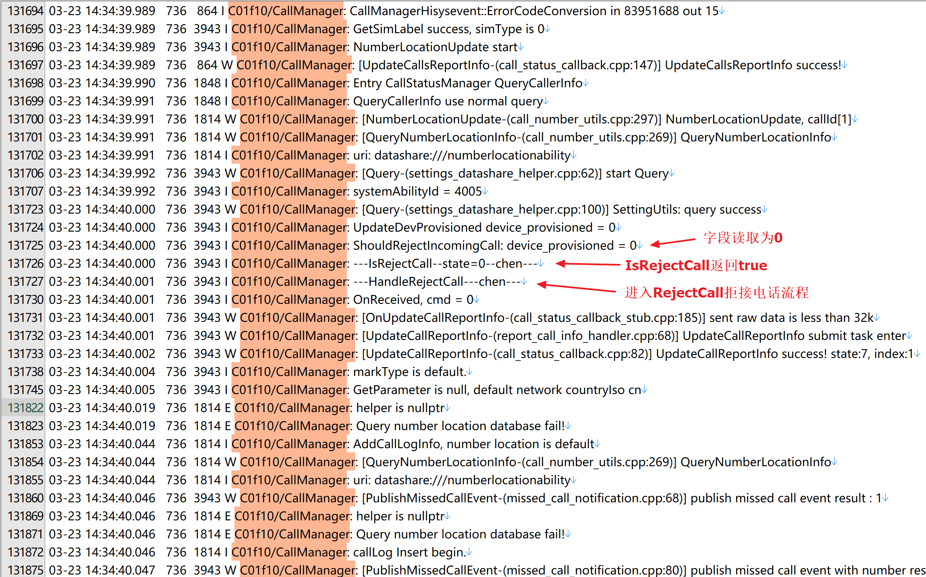The image size is (926, 577).
Task: Click the annotation '进入RejectCall拒接电话流程'
Action: click(716, 292)
